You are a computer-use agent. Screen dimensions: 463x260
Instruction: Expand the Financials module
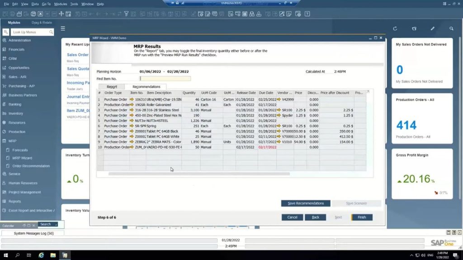click(16, 49)
